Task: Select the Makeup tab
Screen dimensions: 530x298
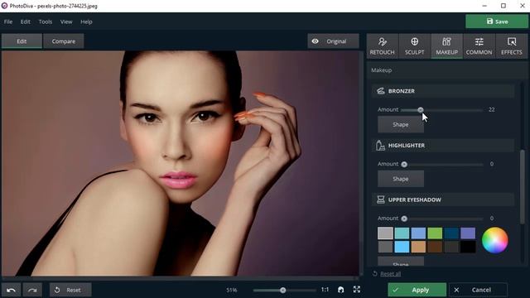Action: [446, 46]
